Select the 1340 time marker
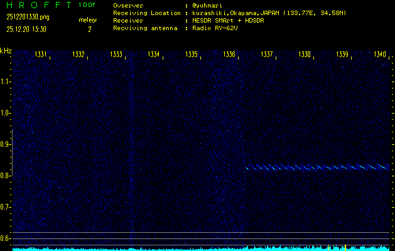Viewport: 395px width, 251px height. pos(379,55)
